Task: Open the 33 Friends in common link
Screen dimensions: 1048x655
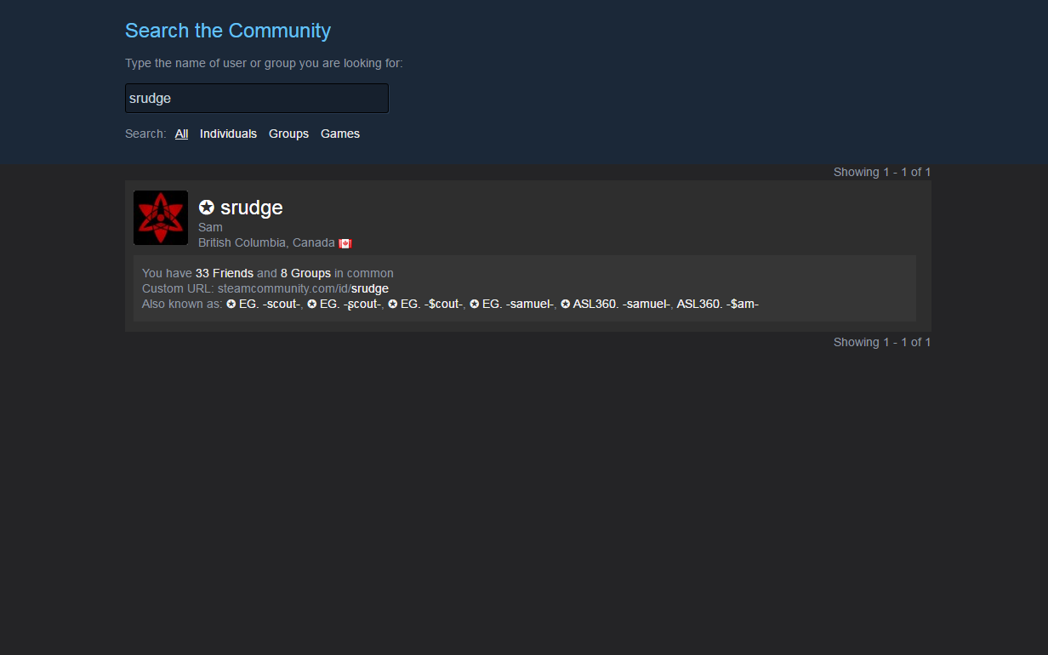Action: (x=225, y=273)
